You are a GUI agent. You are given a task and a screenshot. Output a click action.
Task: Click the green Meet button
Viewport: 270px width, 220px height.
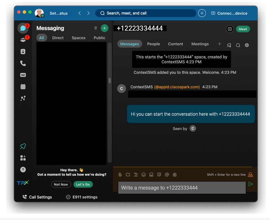(243, 29)
